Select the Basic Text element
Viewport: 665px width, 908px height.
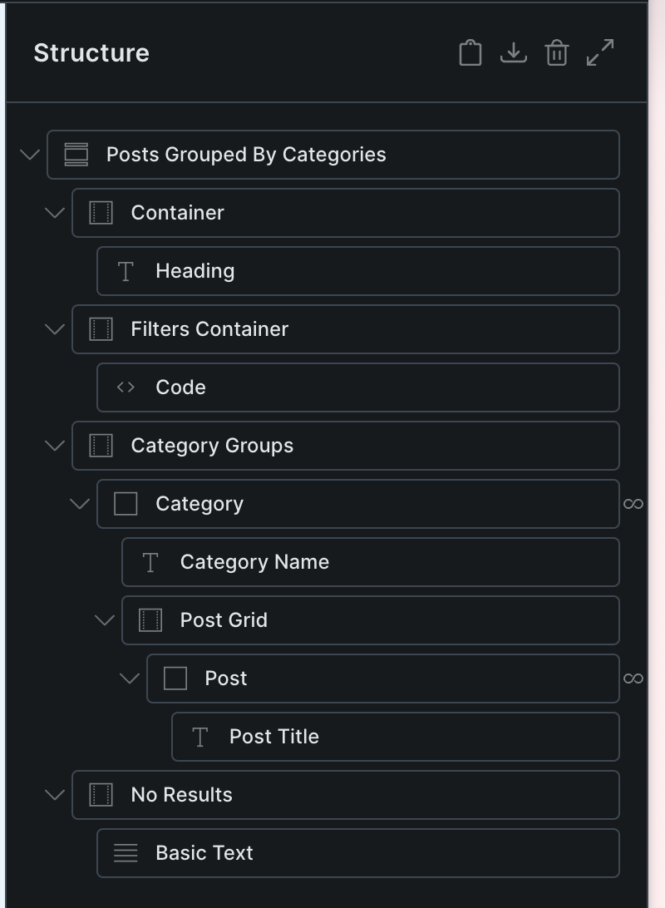click(x=204, y=853)
